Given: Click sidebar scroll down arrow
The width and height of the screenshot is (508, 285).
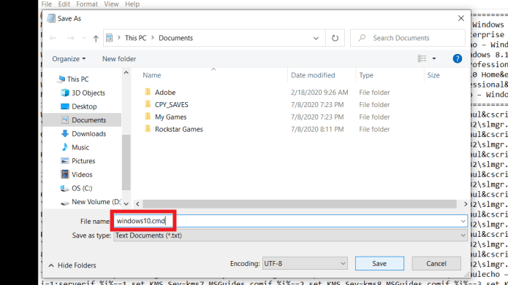Looking at the screenshot, I should tap(126, 203).
